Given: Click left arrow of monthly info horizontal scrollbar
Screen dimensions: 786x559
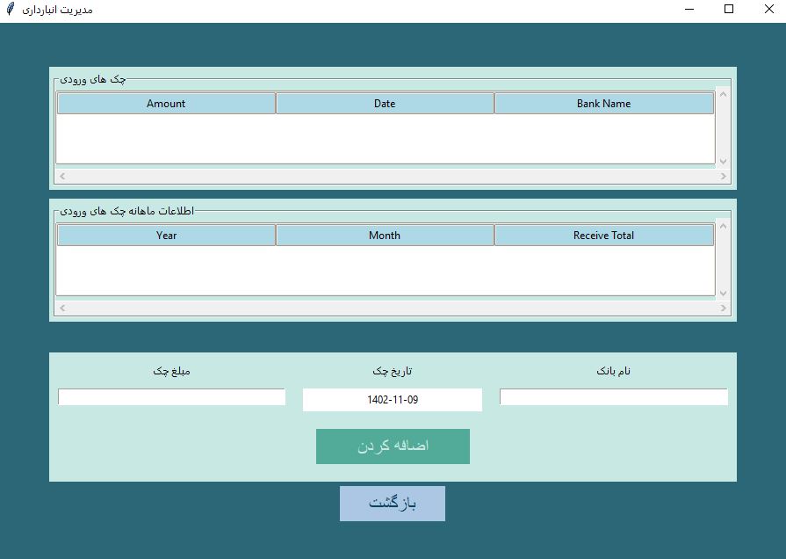Looking at the screenshot, I should (x=61, y=308).
